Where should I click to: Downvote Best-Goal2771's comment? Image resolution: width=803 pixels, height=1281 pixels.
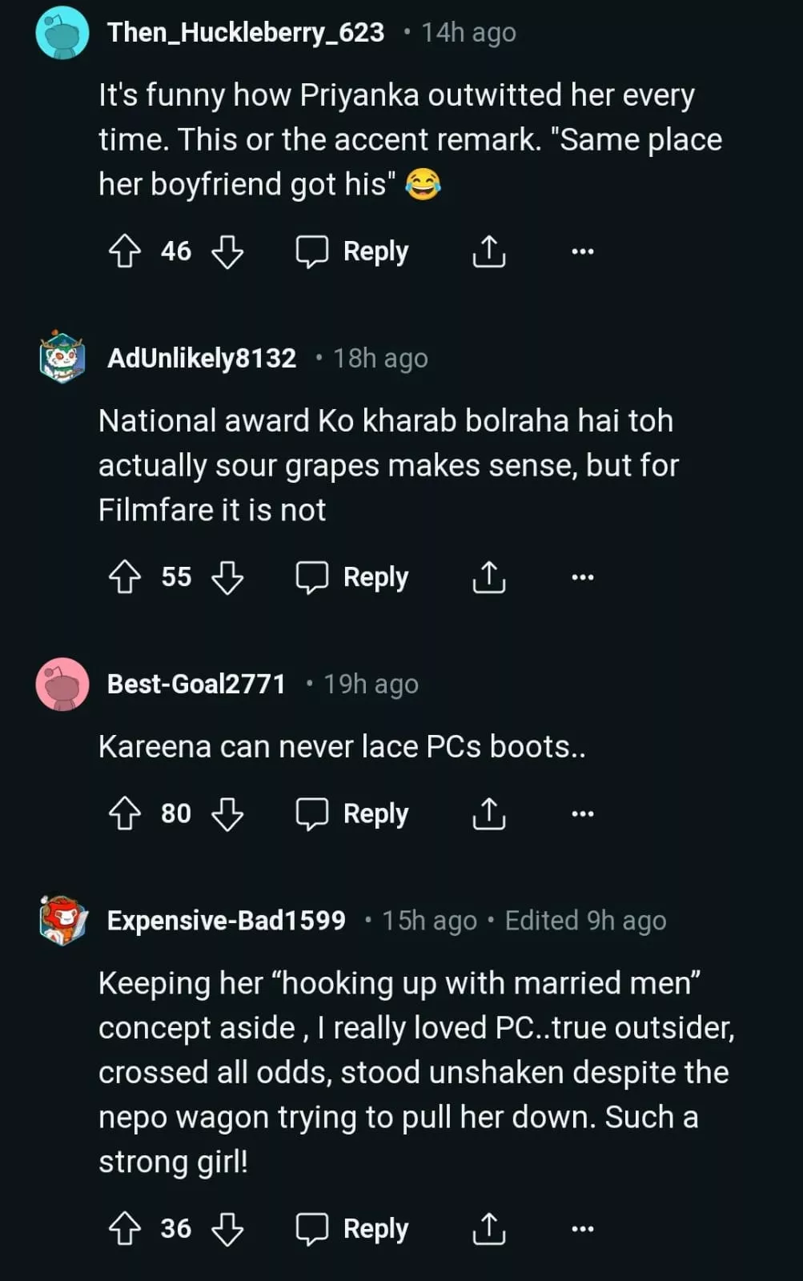tap(227, 814)
